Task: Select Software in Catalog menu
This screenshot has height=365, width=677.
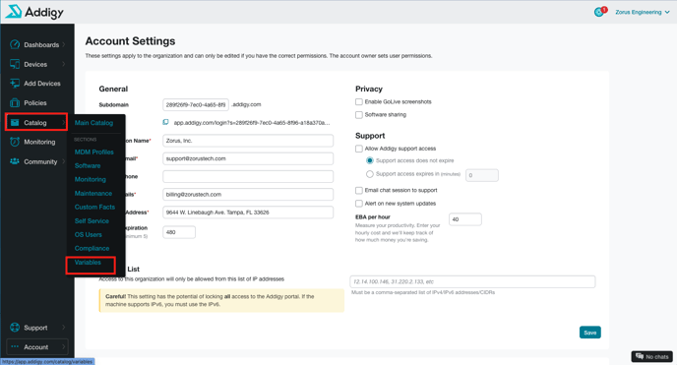Action: pos(88,165)
